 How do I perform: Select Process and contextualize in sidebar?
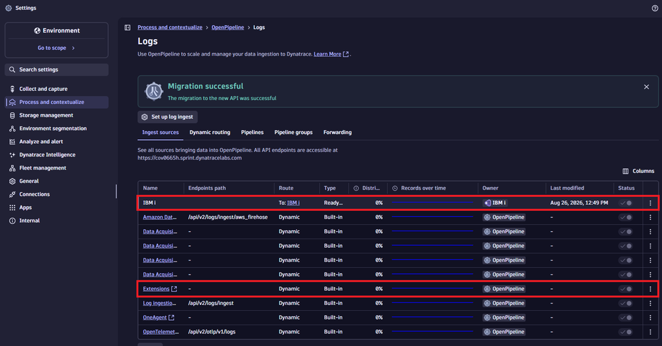click(x=56, y=102)
